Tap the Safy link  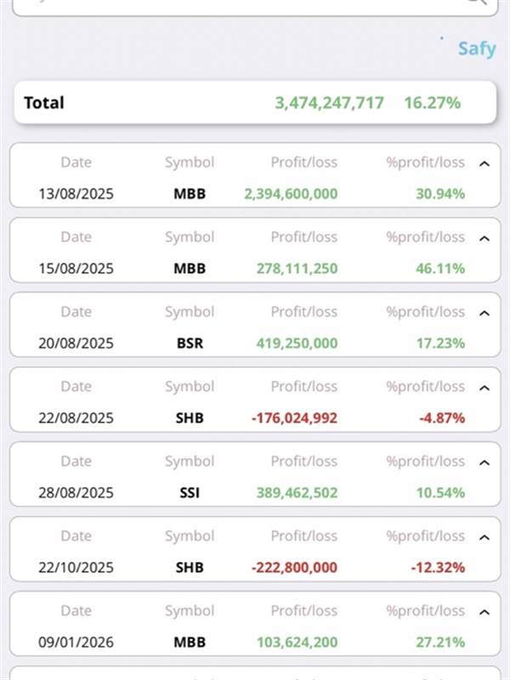click(x=476, y=48)
